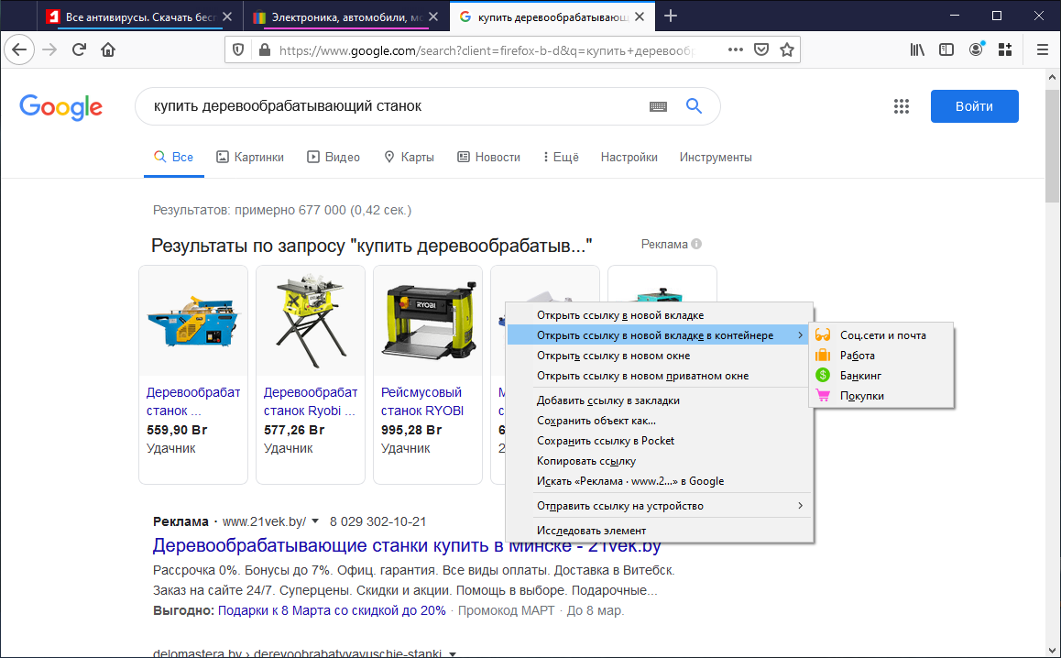1061x658 pixels.
Task: Open the Firefox home page
Action: coord(108,49)
